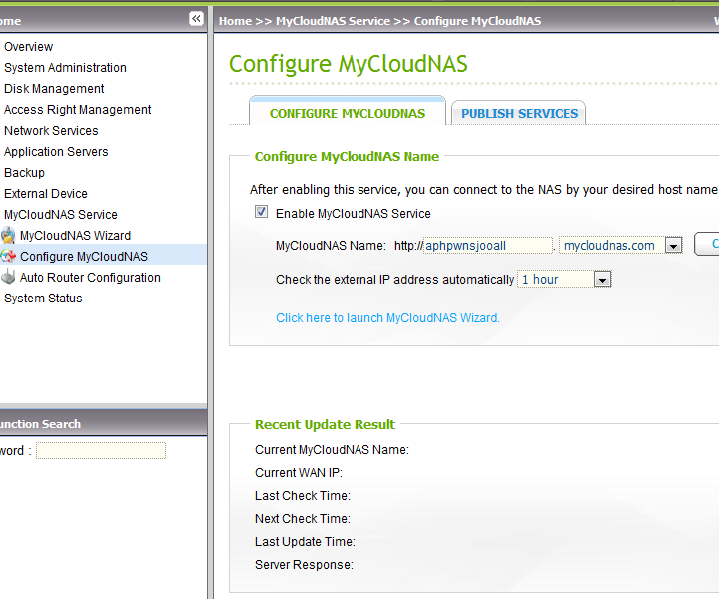Open the mycloudnas.com domain dropdown

pyautogui.click(x=672, y=246)
